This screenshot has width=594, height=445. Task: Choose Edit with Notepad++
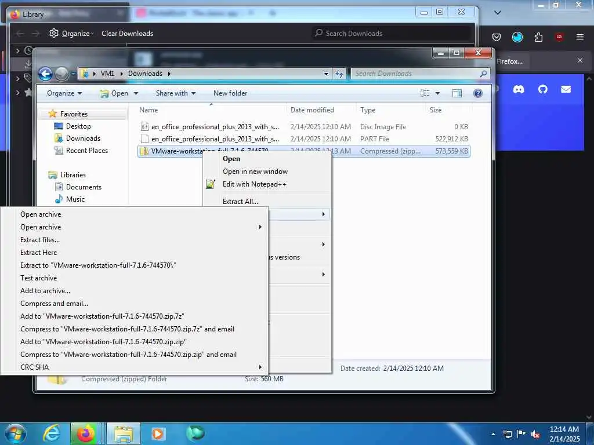[x=254, y=184]
